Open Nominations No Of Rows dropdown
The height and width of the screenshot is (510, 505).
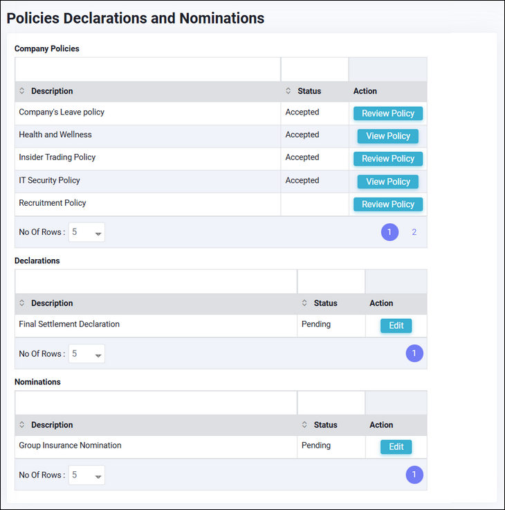pos(87,475)
